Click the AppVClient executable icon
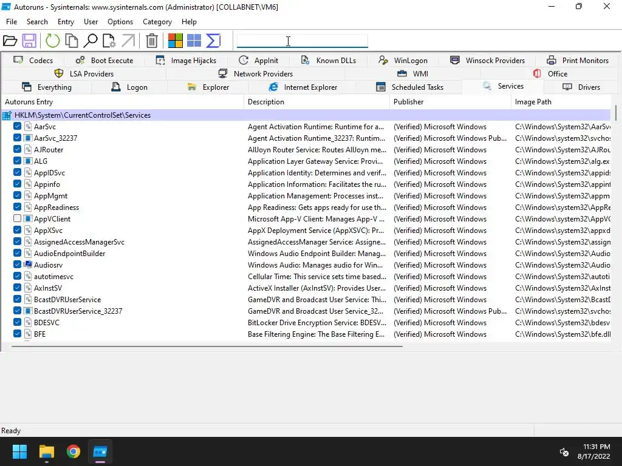The height and width of the screenshot is (466, 622). (28, 218)
